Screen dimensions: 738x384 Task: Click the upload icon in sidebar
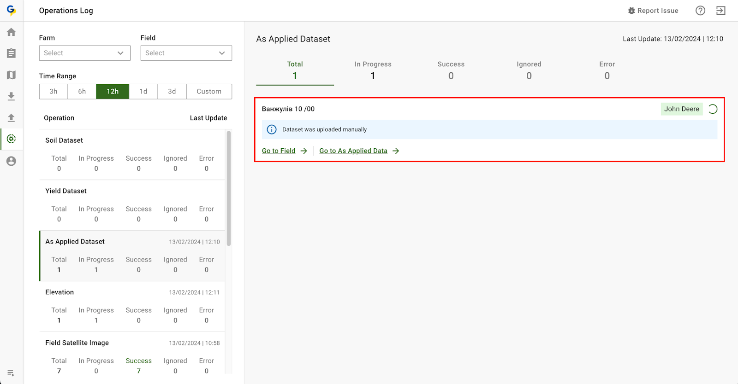[12, 118]
